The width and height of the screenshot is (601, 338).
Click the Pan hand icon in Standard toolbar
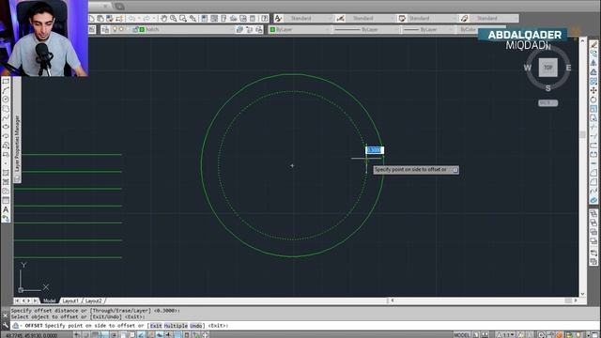click(x=163, y=19)
